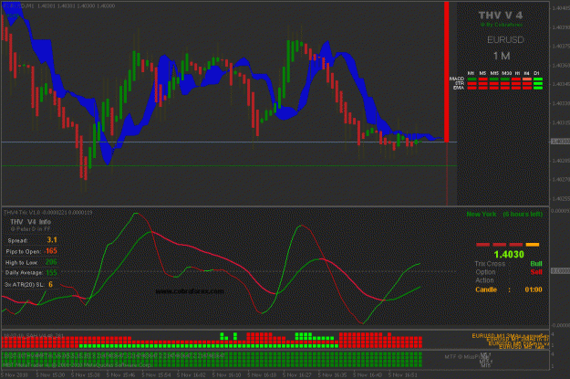Screen dimensions: 570x379
Task: Click the Trix Cross label
Action: click(490, 264)
